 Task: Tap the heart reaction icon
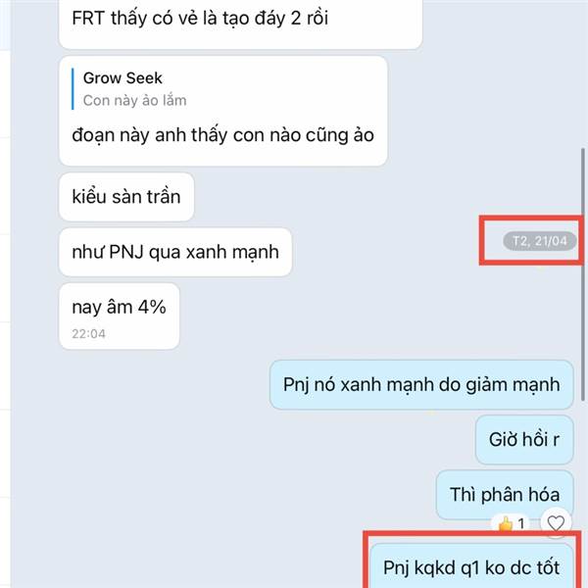[556, 522]
